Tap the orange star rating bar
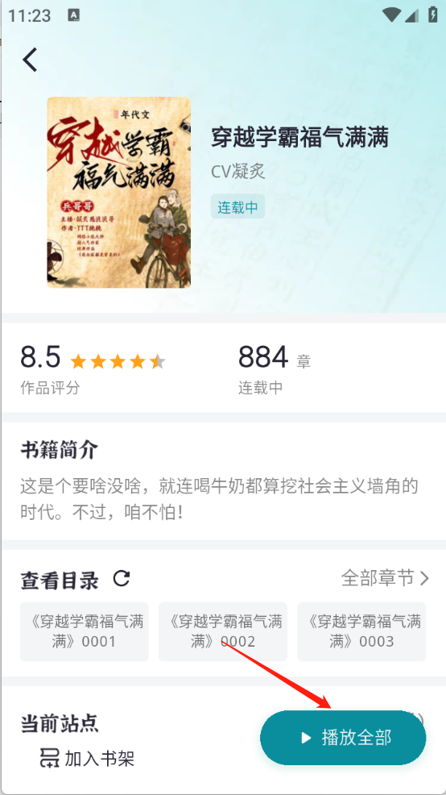The height and width of the screenshot is (795, 446). click(118, 361)
